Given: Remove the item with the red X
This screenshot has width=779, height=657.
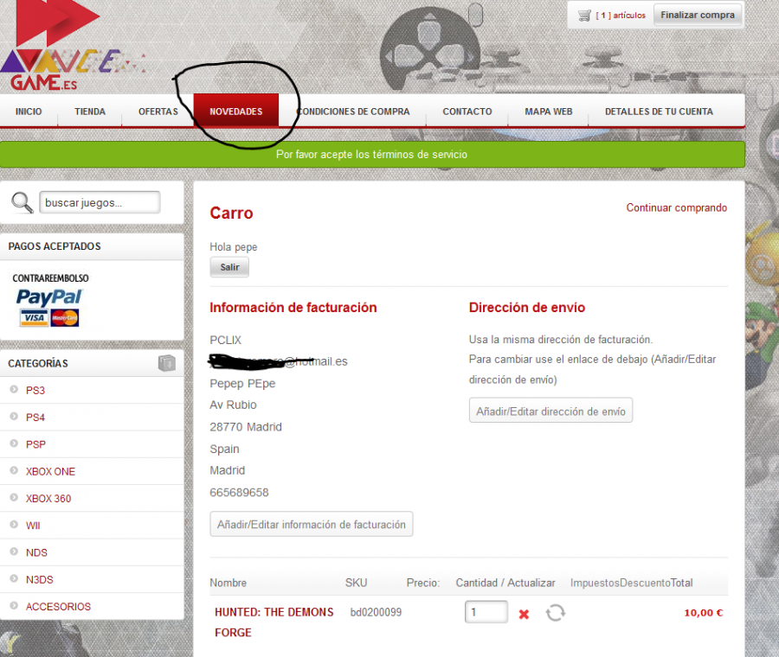Looking at the screenshot, I should click(524, 615).
